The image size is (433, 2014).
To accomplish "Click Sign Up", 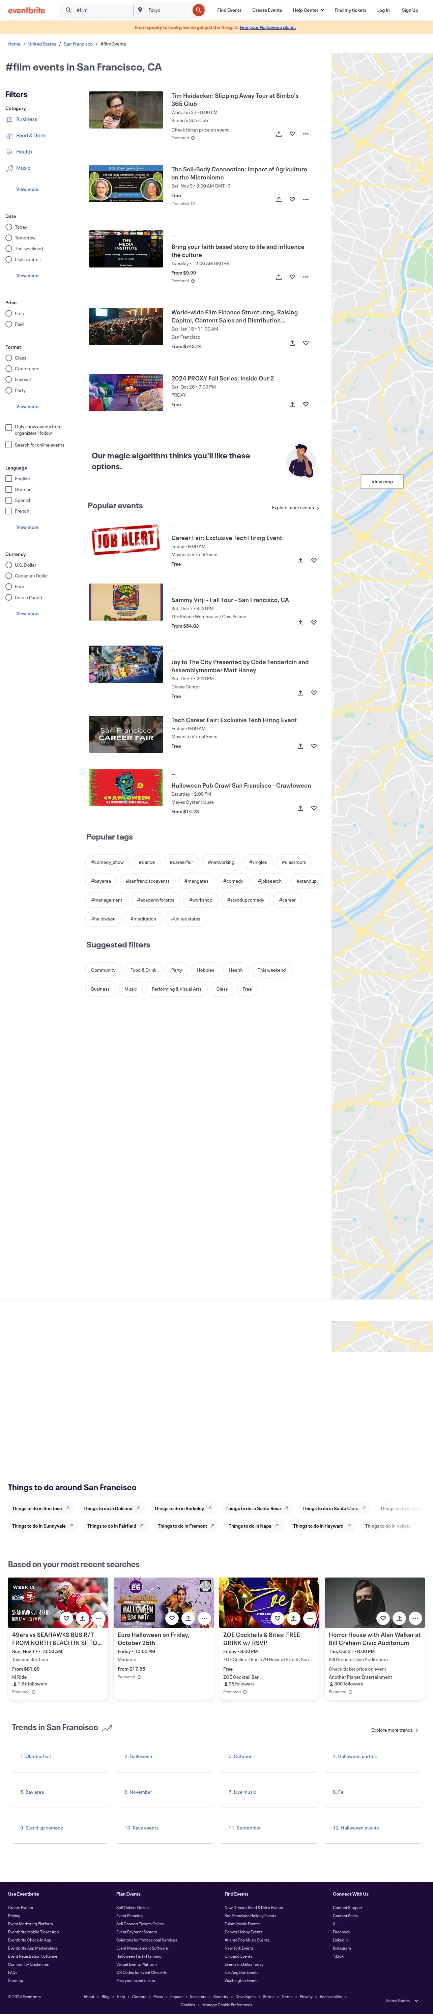I will (409, 10).
